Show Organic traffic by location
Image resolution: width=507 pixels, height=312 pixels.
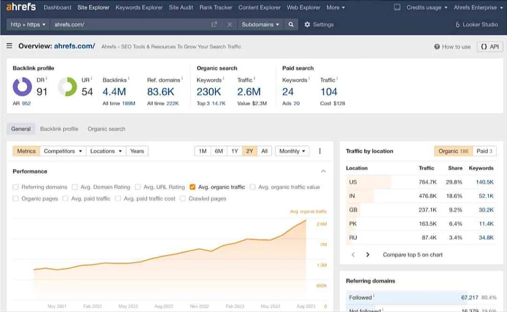coord(454,151)
